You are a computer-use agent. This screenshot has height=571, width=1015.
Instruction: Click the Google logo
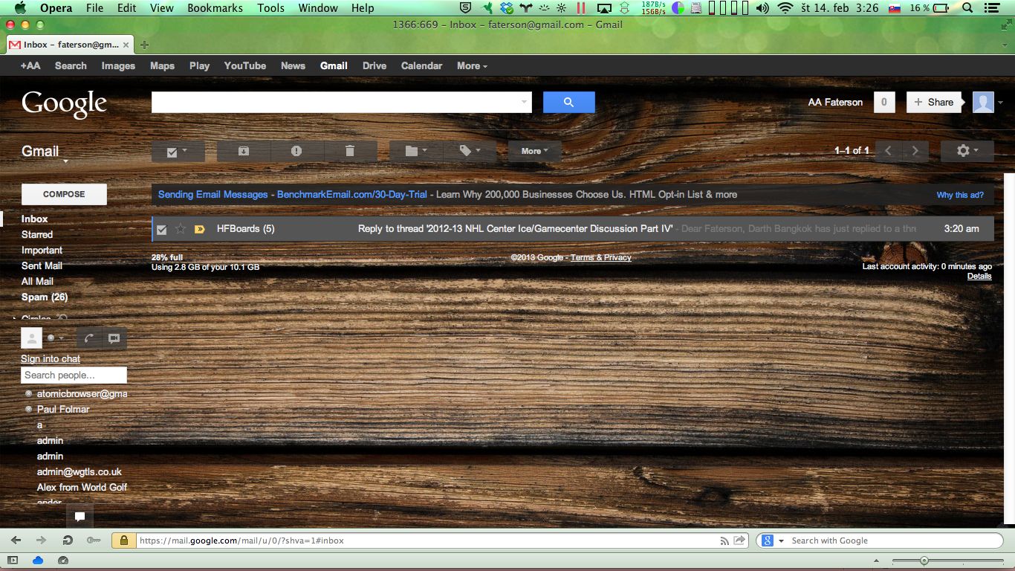coord(64,104)
